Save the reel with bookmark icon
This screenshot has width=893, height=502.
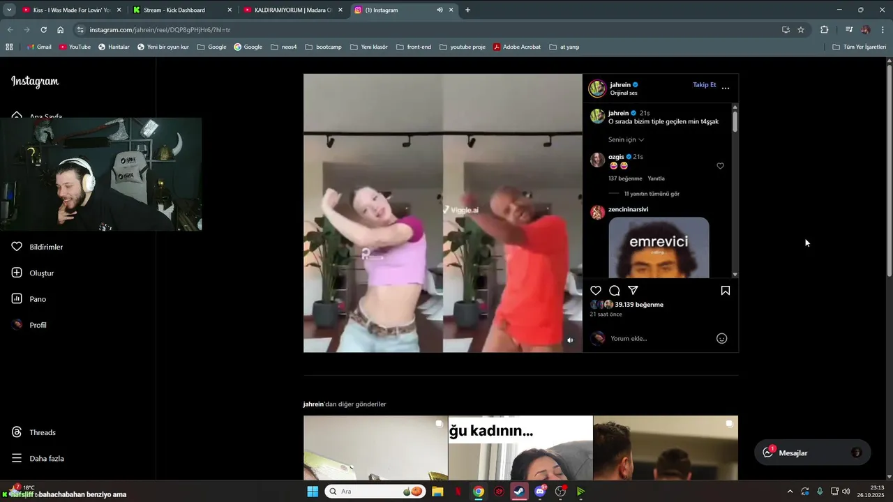tap(726, 291)
